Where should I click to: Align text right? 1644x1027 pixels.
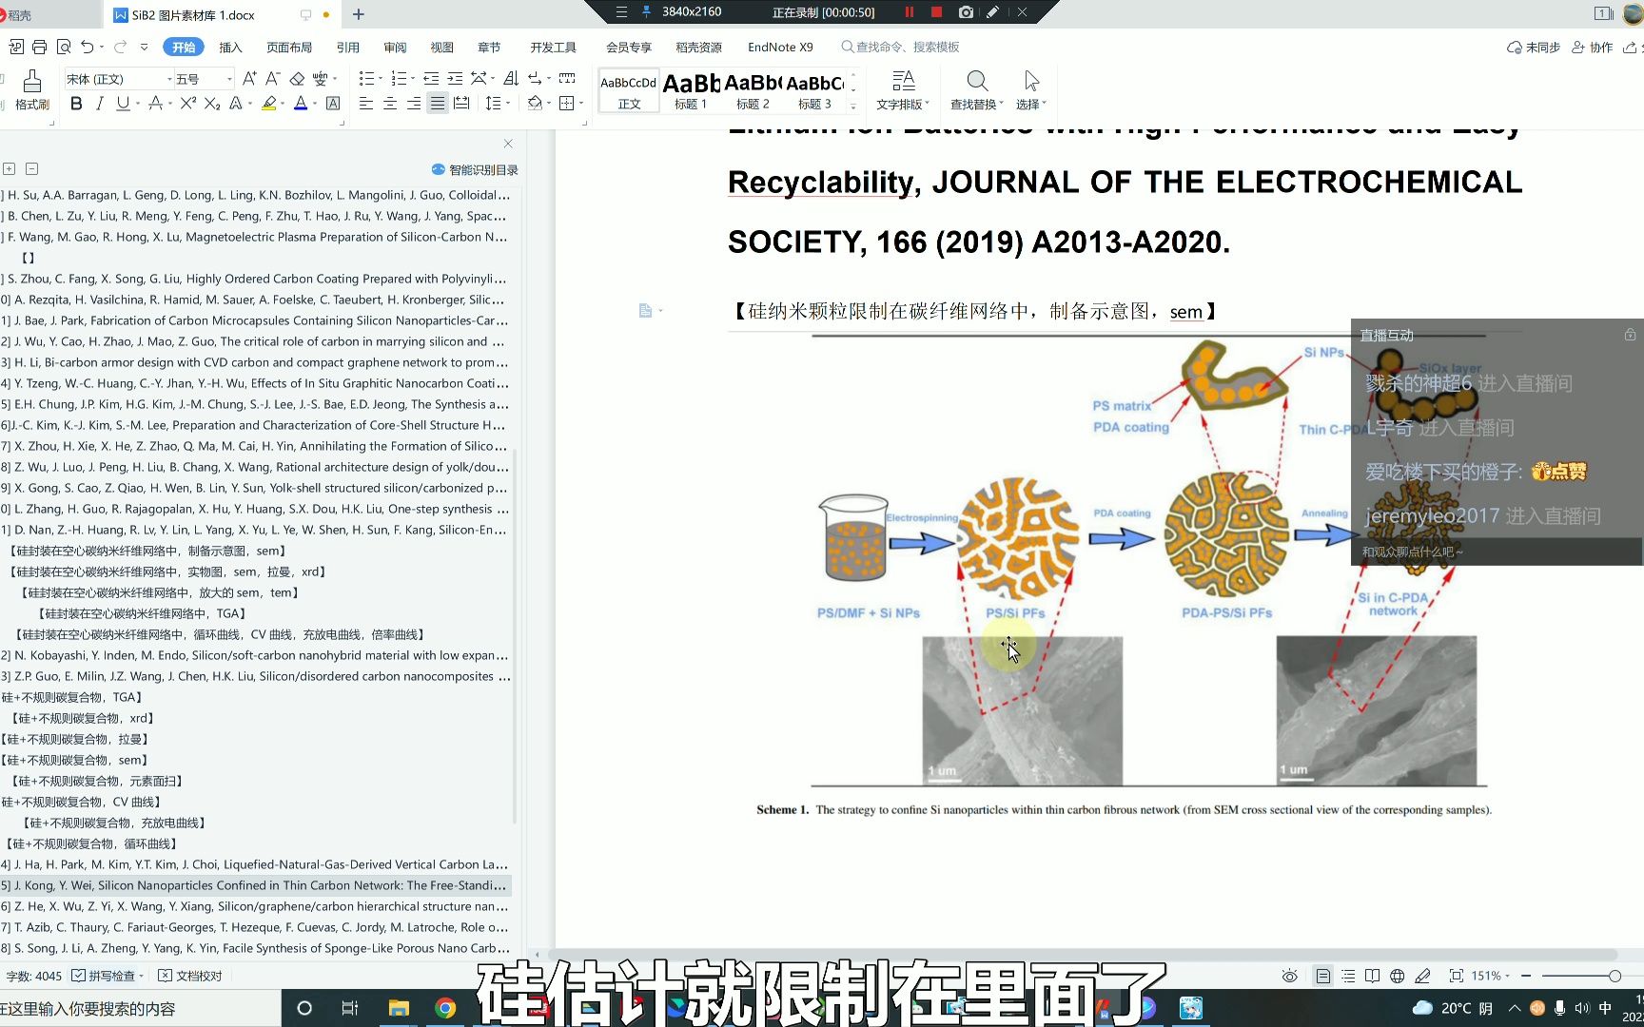coord(414,104)
